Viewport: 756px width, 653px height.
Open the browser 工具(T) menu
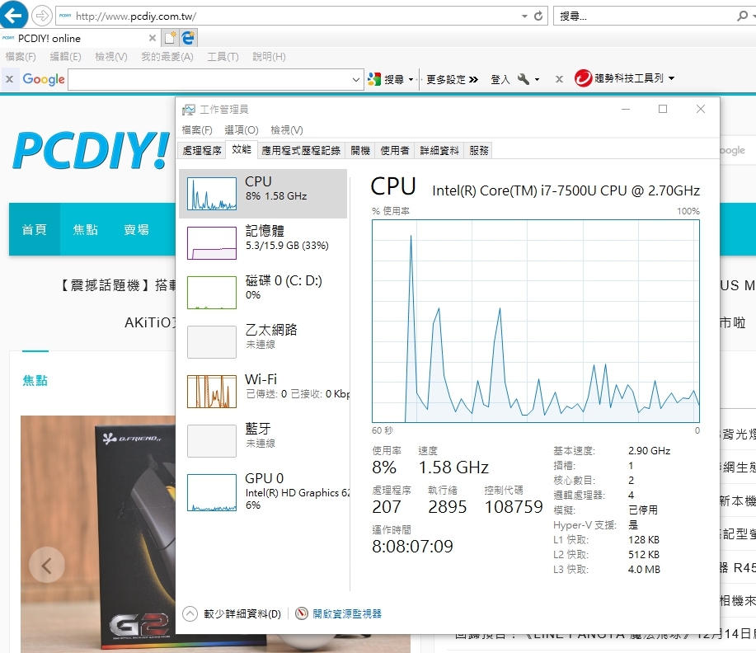[x=223, y=57]
